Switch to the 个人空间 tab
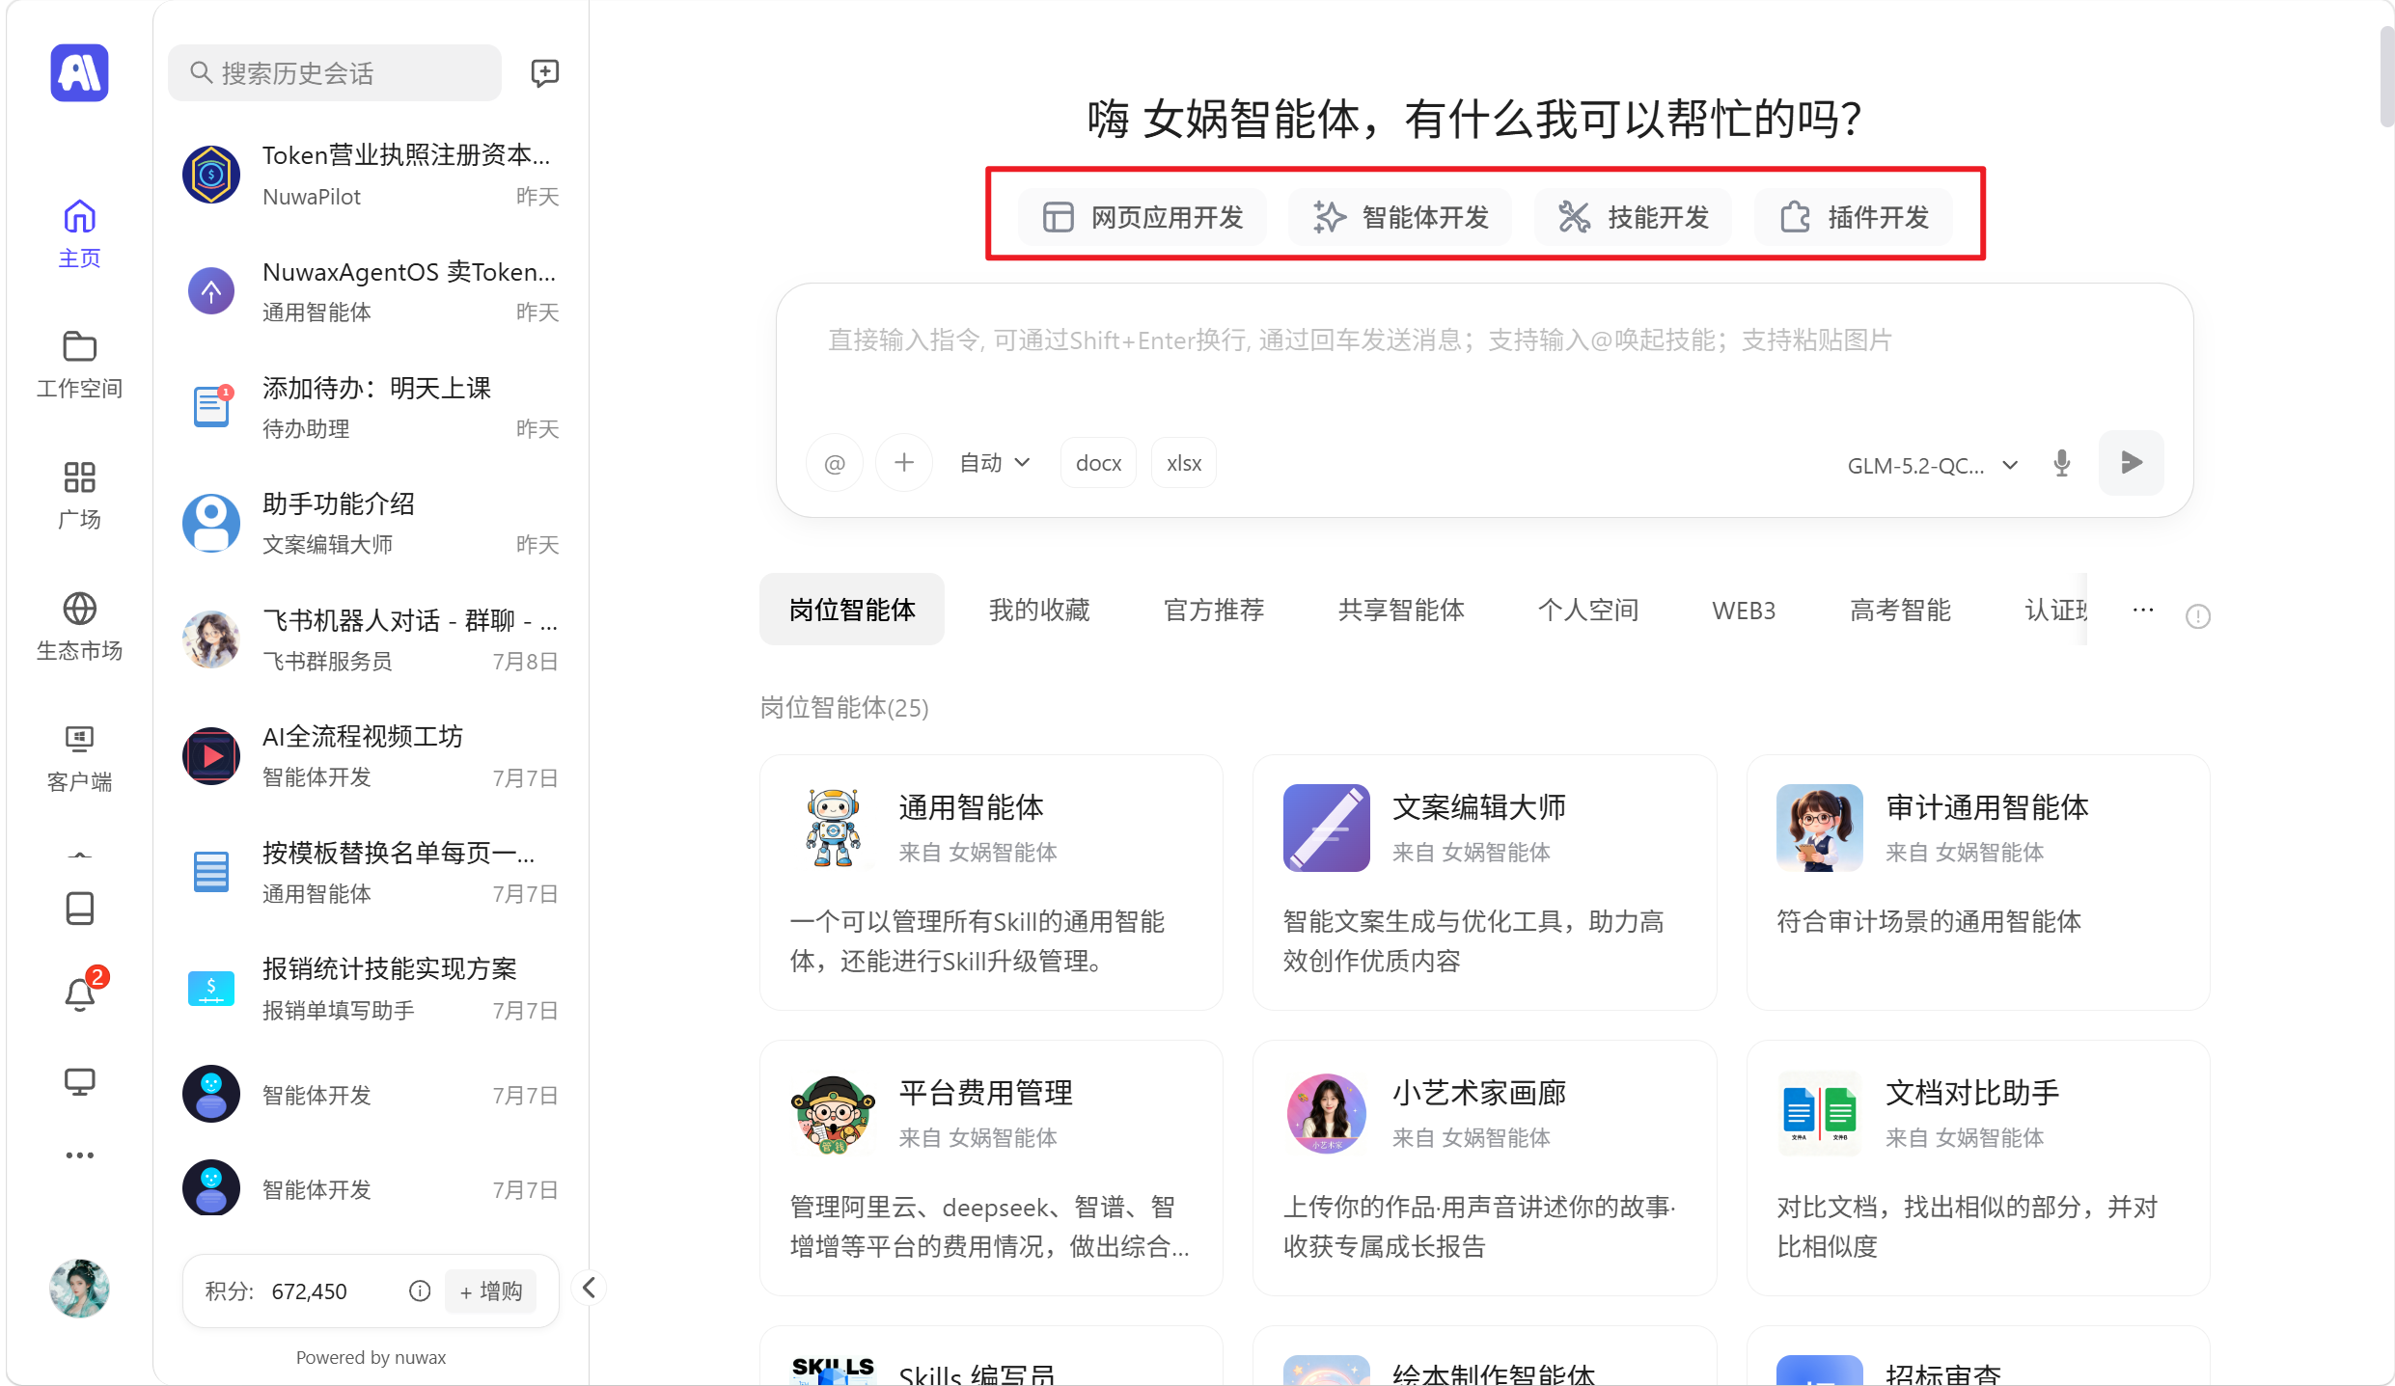The width and height of the screenshot is (2395, 1386). [x=1588, y=610]
